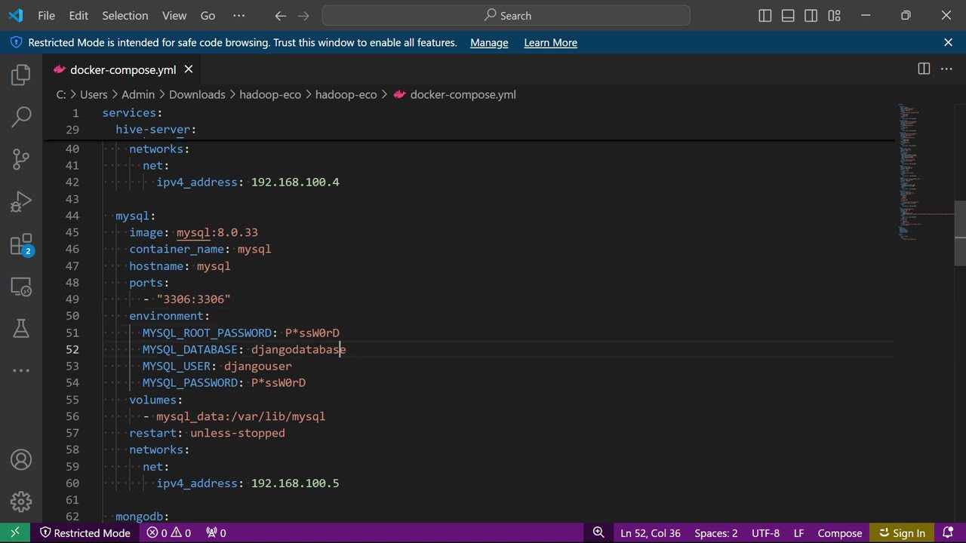Change end of line sequence LF
This screenshot has height=543, width=966.
point(798,532)
